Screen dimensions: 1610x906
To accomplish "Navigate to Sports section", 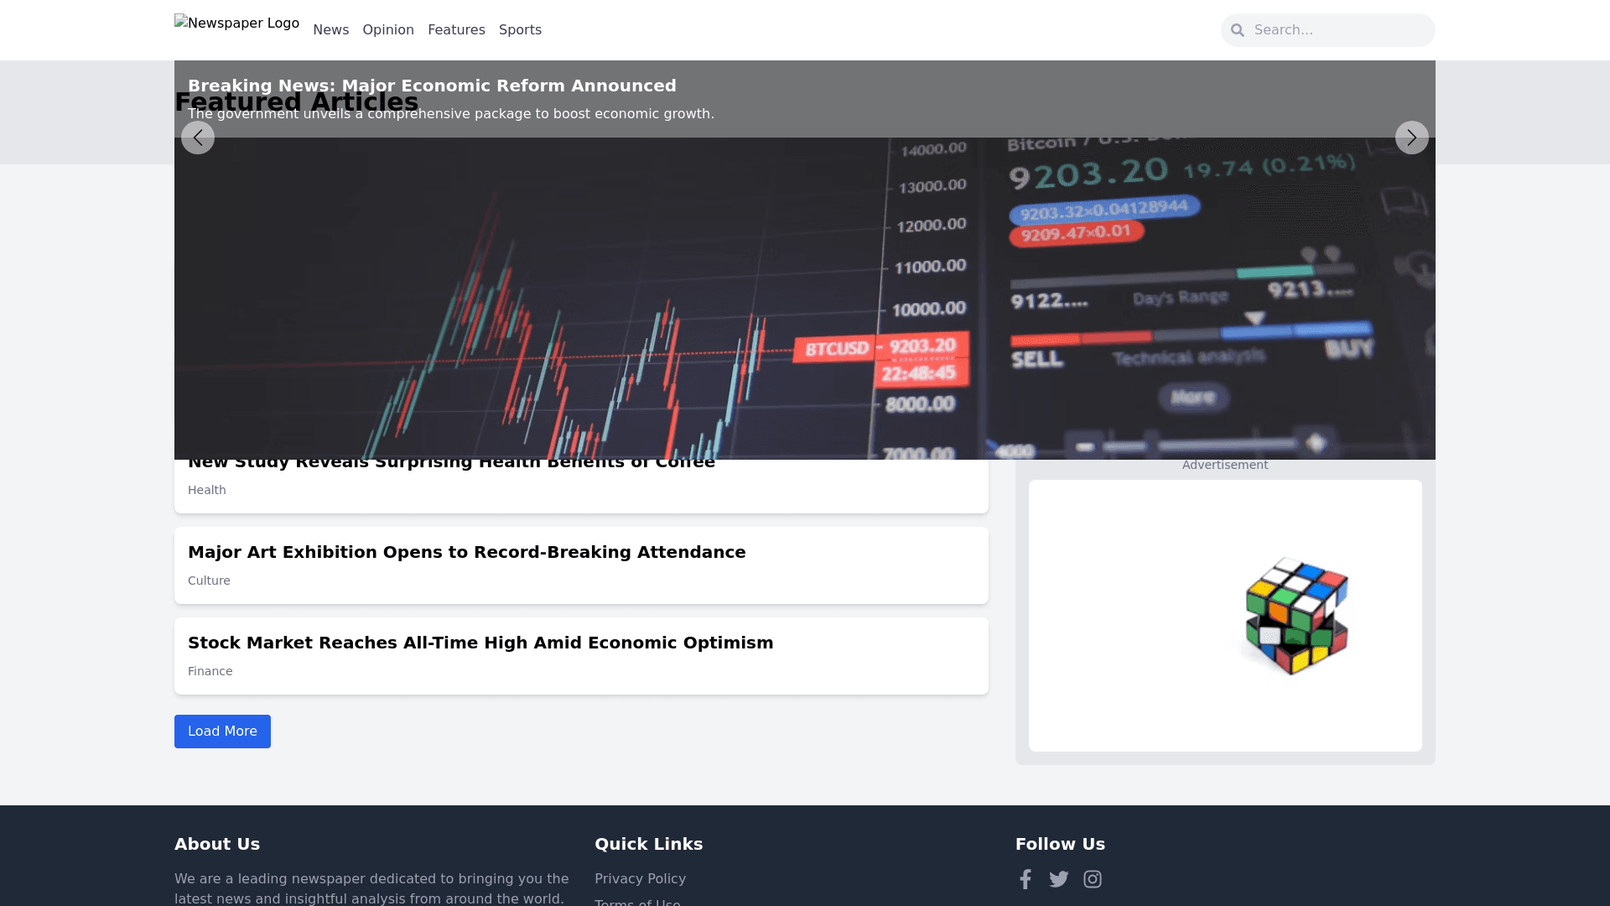I will click(x=520, y=30).
